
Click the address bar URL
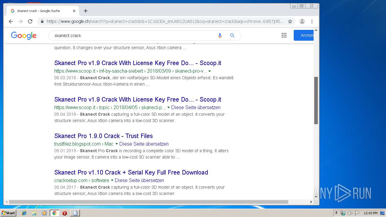pyautogui.click(x=165, y=21)
